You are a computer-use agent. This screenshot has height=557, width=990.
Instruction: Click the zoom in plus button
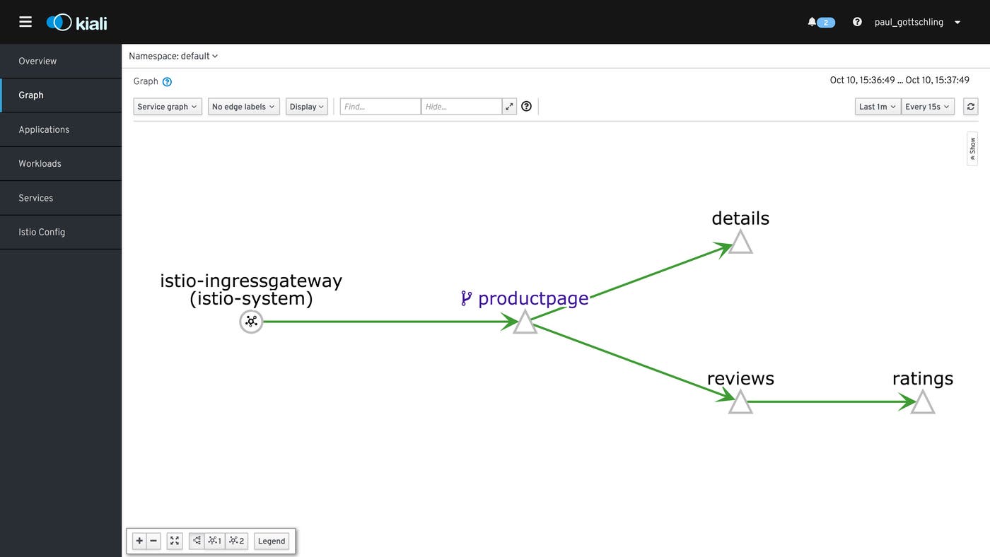(x=139, y=541)
